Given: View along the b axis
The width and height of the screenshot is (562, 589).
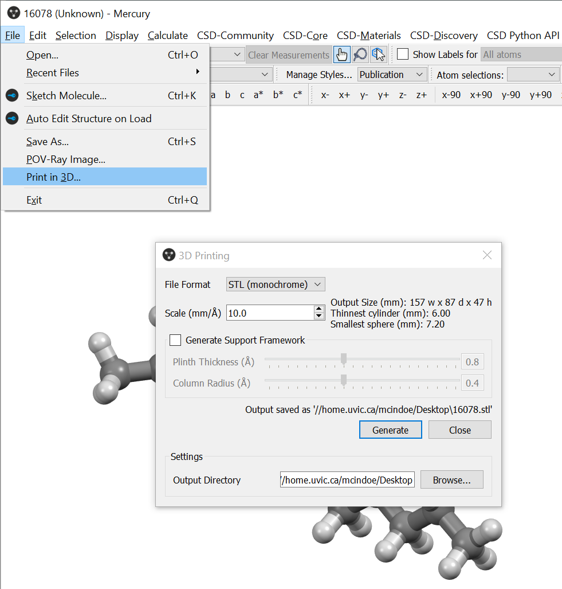Looking at the screenshot, I should pos(227,95).
